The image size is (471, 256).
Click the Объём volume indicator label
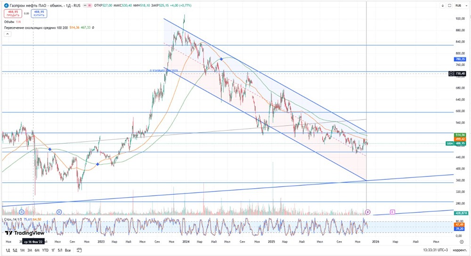pos(9,22)
